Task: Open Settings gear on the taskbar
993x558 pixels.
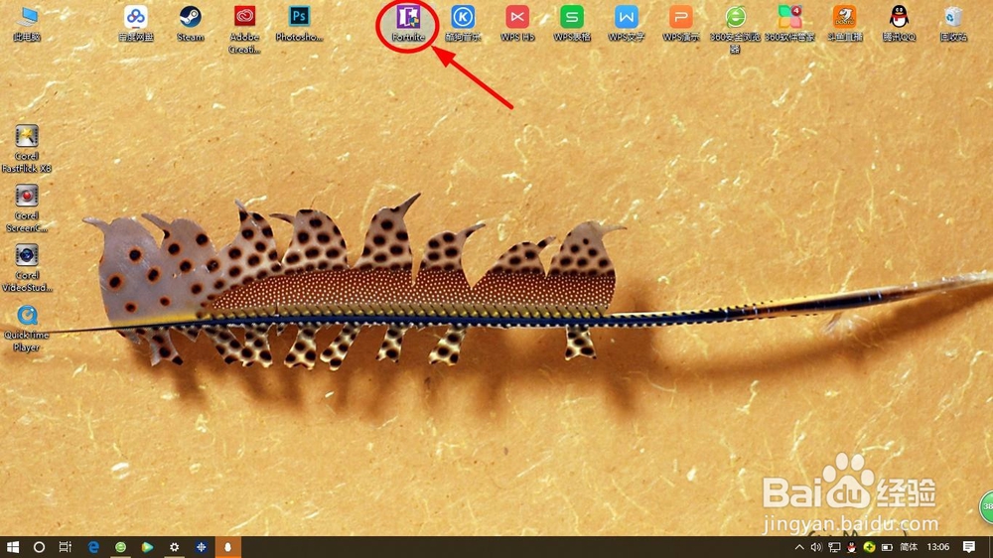Action: tap(174, 547)
